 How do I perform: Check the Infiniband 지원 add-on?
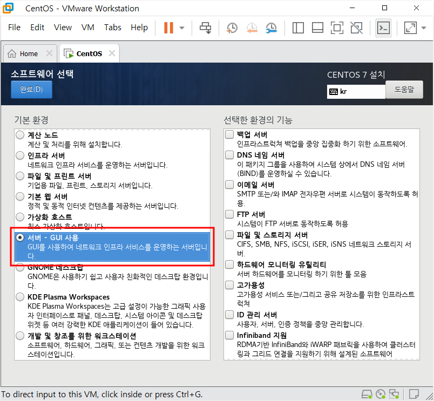click(229, 335)
